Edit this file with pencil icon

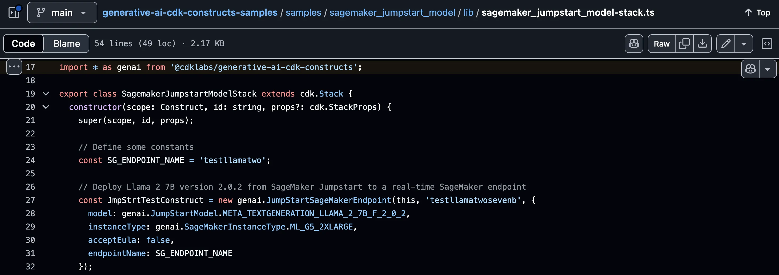[x=725, y=44]
